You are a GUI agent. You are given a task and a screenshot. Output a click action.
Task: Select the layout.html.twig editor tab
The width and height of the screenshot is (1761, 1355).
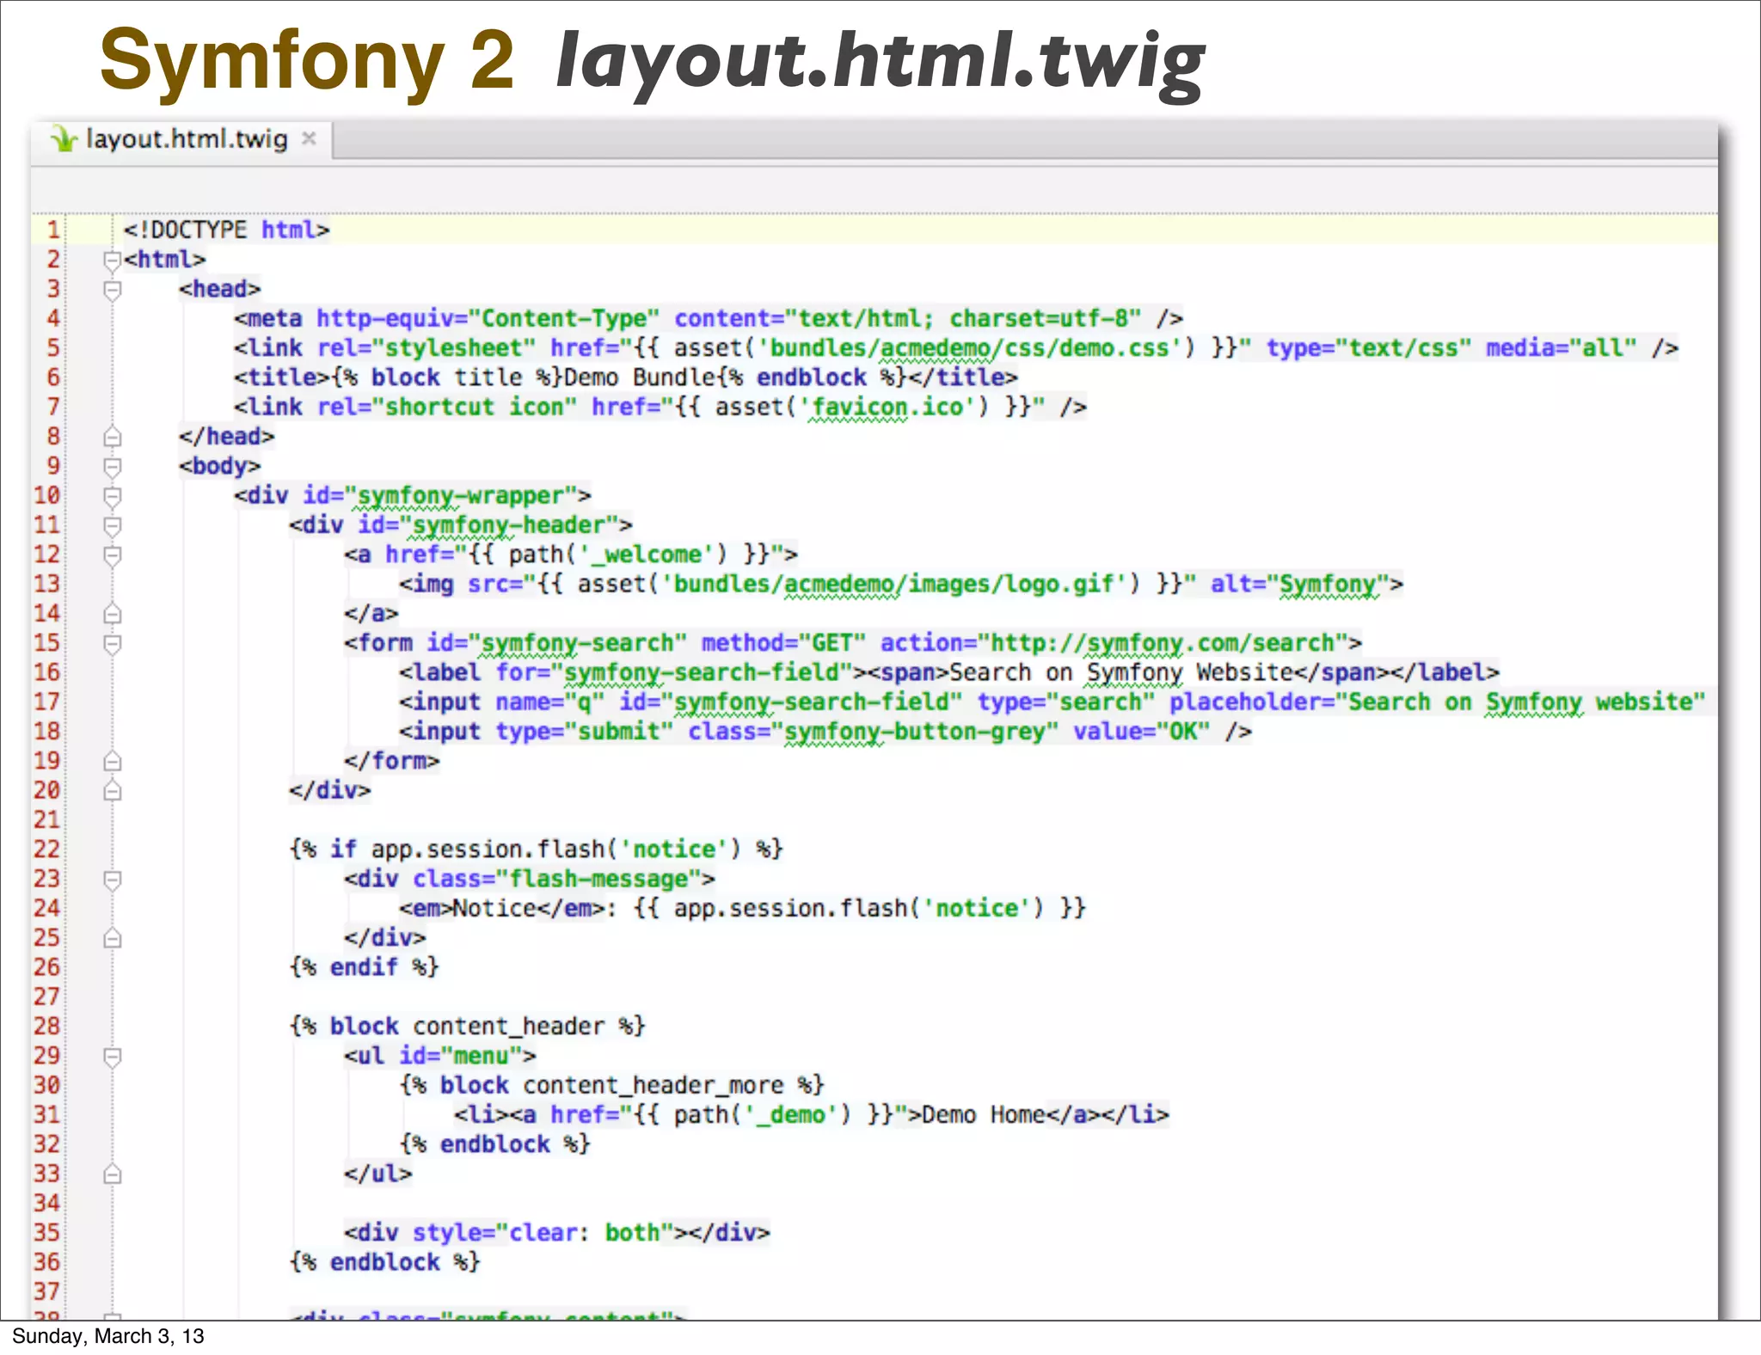click(182, 139)
